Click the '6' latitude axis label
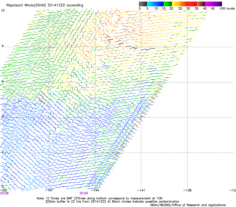Image resolution: width=236 pixels, height=207 pixels. [x=3, y=81]
